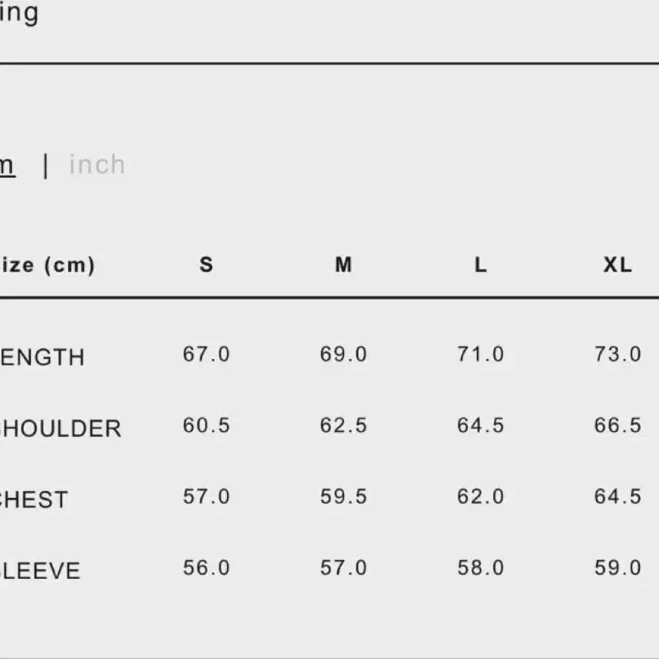Viewport: 659px width, 659px height.
Task: Click the 66.5 shoulder value for XL
Action: coord(618,425)
